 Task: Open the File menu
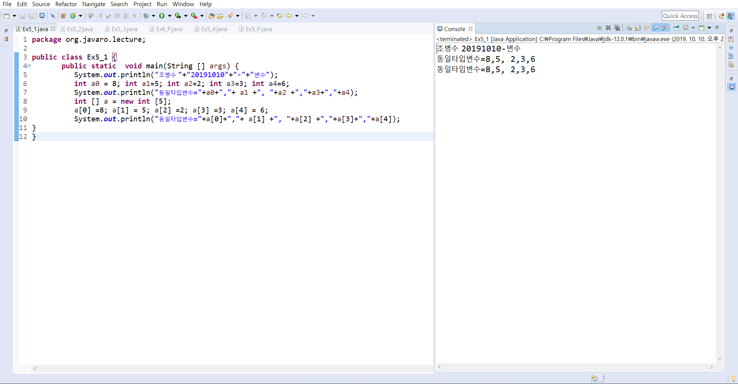click(7, 4)
